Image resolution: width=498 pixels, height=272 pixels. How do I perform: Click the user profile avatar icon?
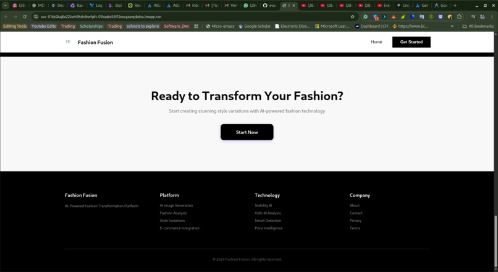coord(483,17)
